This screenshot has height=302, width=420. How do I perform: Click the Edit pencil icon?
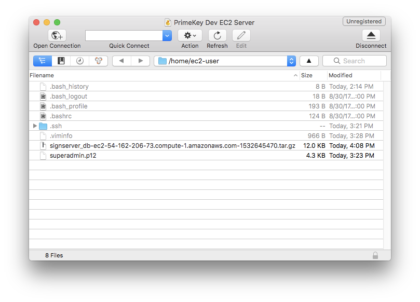pyautogui.click(x=241, y=35)
